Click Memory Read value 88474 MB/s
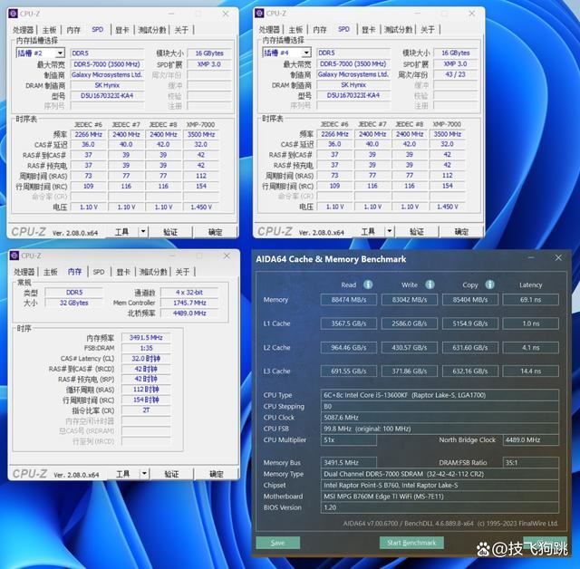This screenshot has height=569, width=580. [x=348, y=300]
